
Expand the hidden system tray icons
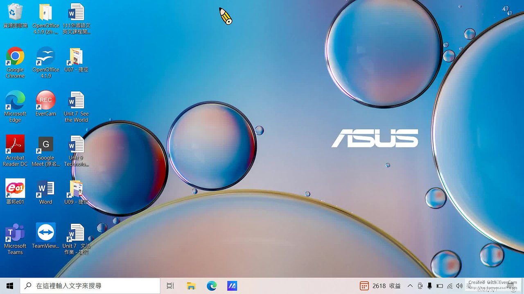click(x=410, y=286)
